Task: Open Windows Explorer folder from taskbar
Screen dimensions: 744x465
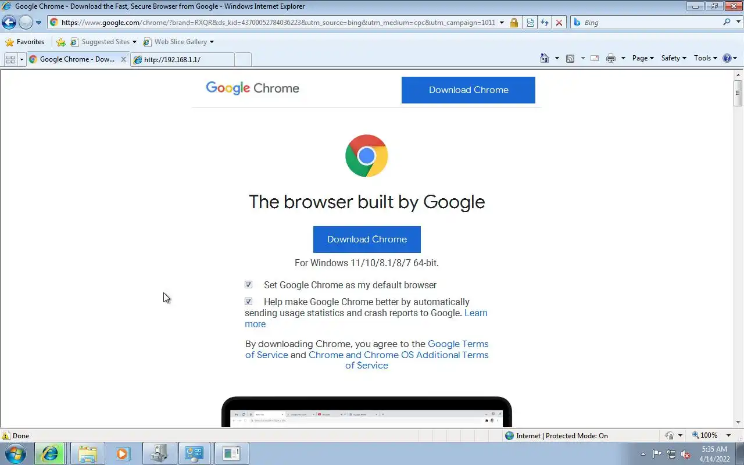Action: click(88, 453)
